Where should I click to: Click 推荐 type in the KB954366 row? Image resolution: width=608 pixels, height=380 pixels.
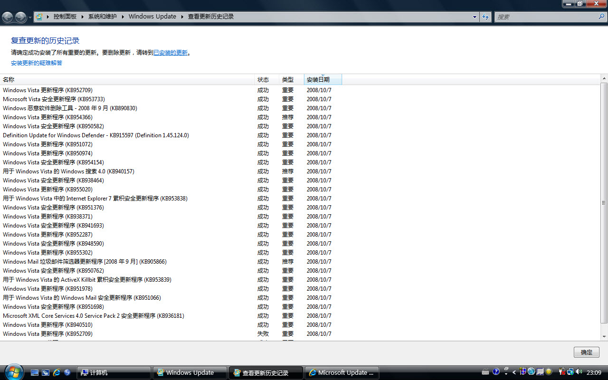(x=288, y=117)
